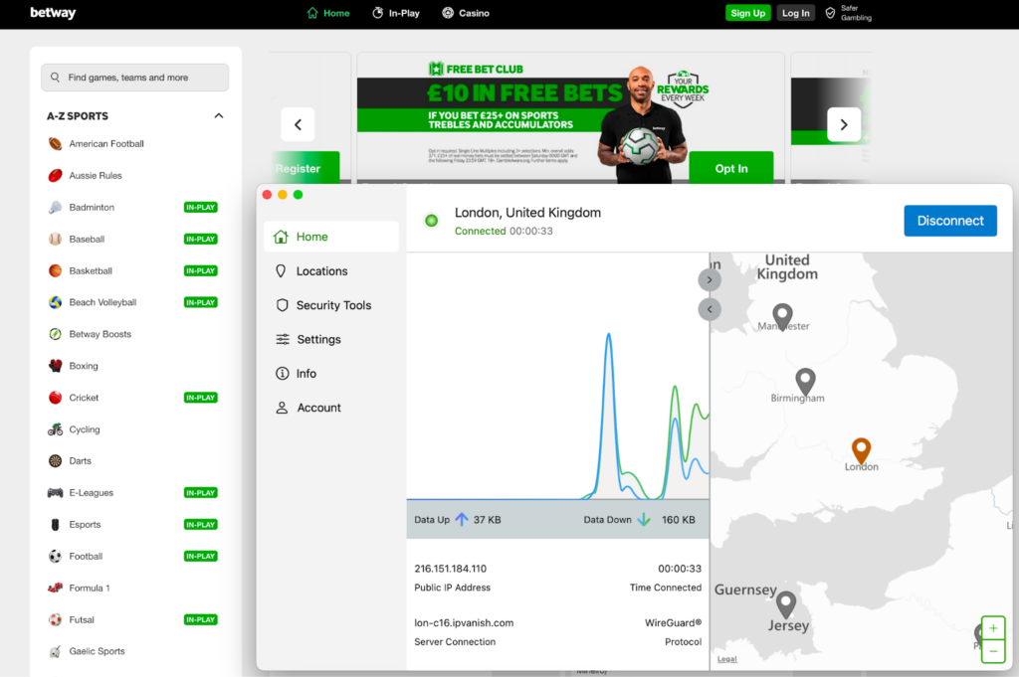Click Cricket IN-PLAY badge

pyautogui.click(x=200, y=398)
